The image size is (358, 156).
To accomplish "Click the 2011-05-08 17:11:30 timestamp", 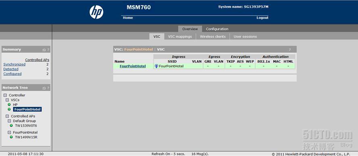I will point(25,154).
